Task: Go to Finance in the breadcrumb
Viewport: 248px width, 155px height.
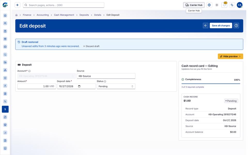Action: (x=27, y=15)
